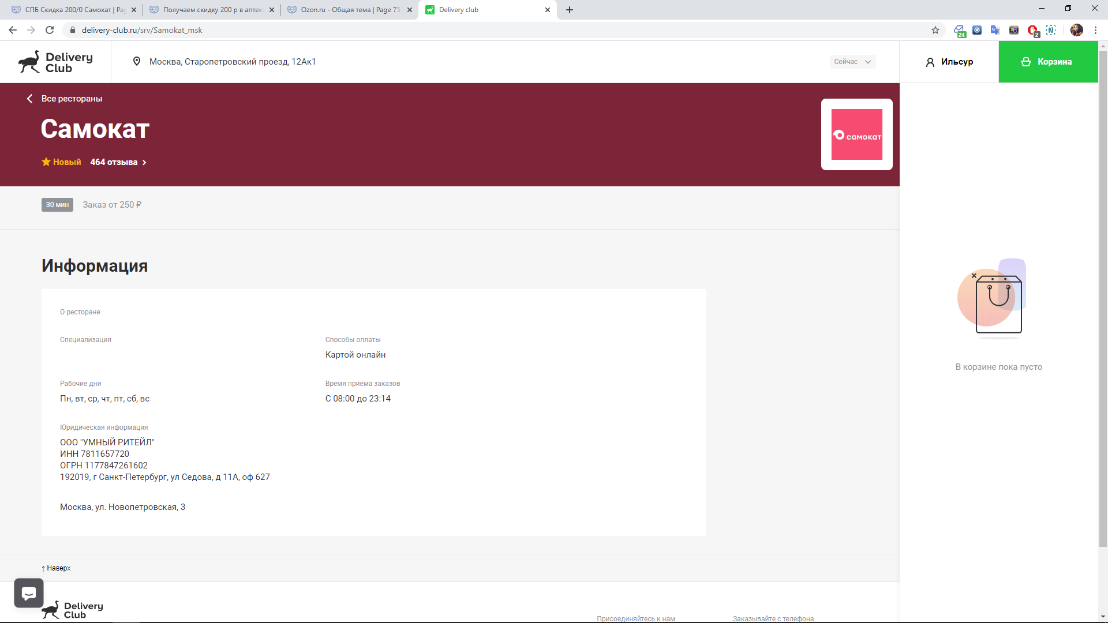Click the Самокат restaurant title
This screenshot has width=1108, height=623.
[95, 129]
